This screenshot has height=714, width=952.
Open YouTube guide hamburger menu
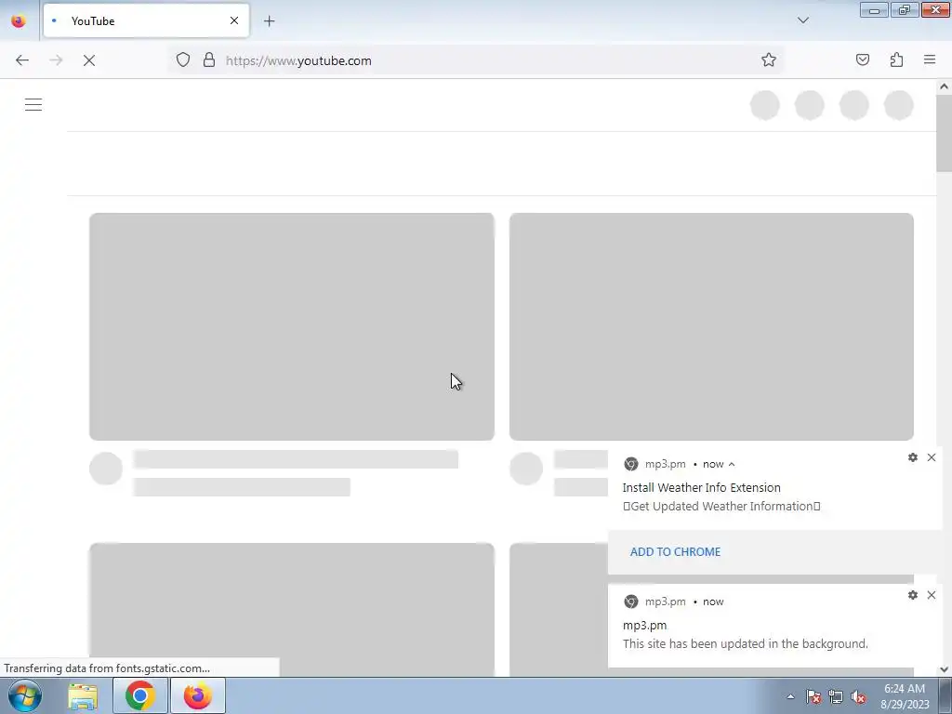pos(33,105)
